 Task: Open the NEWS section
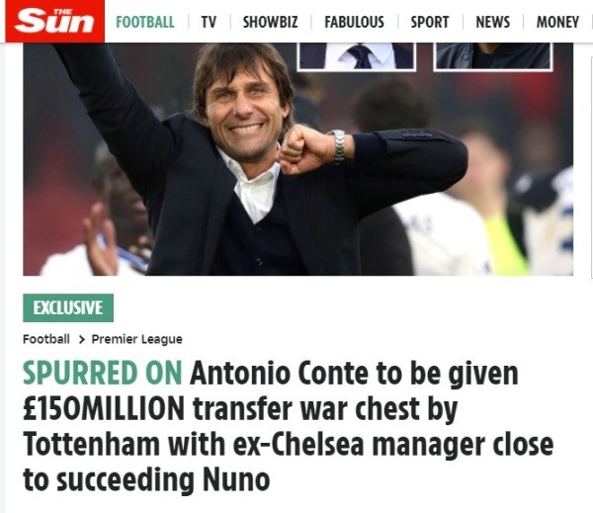[x=492, y=22]
